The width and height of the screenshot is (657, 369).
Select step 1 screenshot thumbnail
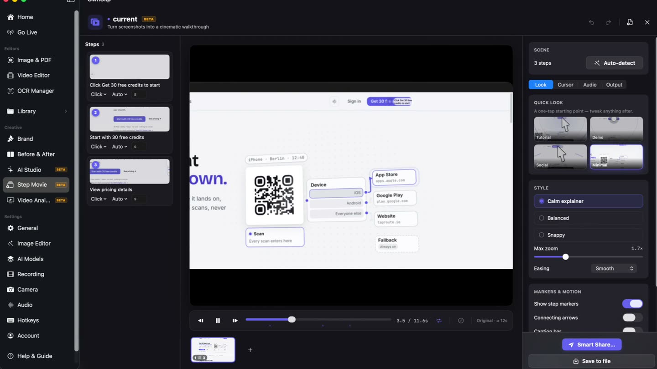point(130,67)
